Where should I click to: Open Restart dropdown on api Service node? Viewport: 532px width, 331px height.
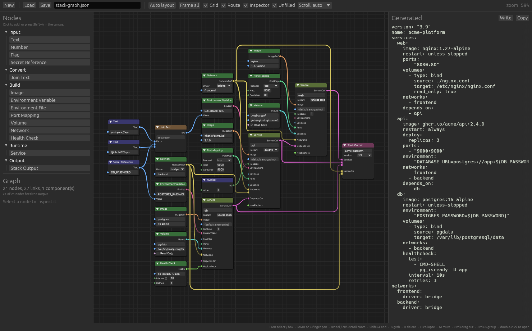[x=271, y=150]
